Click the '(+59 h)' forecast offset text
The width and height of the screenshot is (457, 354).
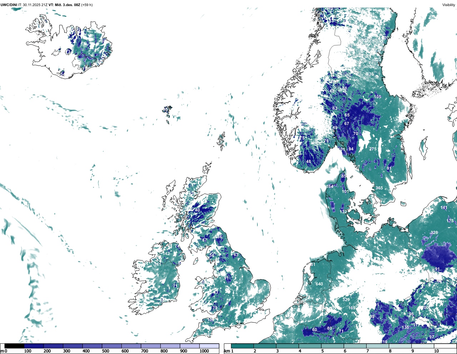pyautogui.click(x=87, y=5)
